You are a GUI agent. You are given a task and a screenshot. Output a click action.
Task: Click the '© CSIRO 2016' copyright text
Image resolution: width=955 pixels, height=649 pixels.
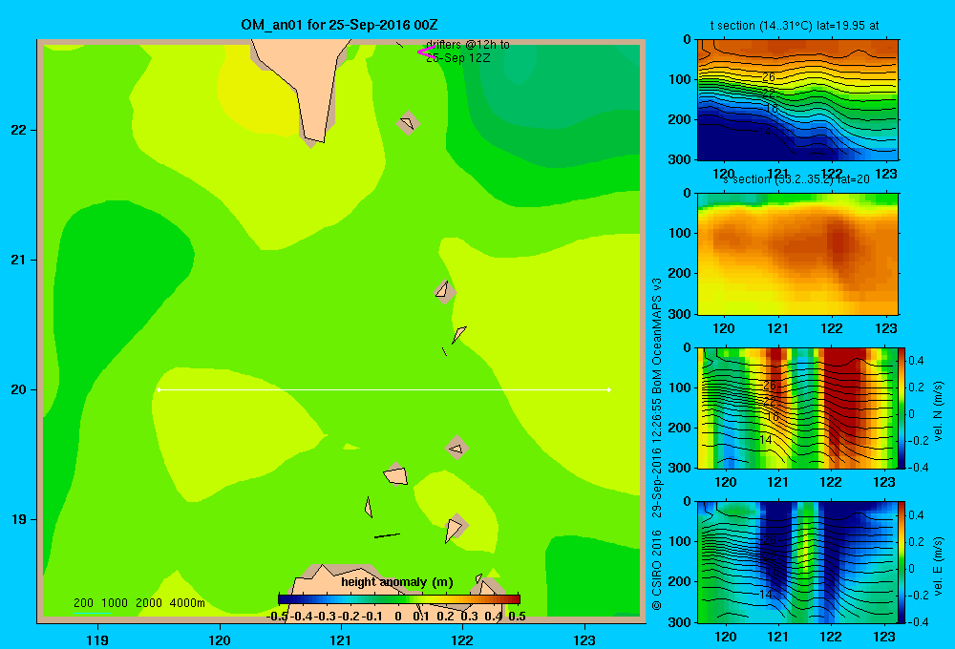[657, 570]
